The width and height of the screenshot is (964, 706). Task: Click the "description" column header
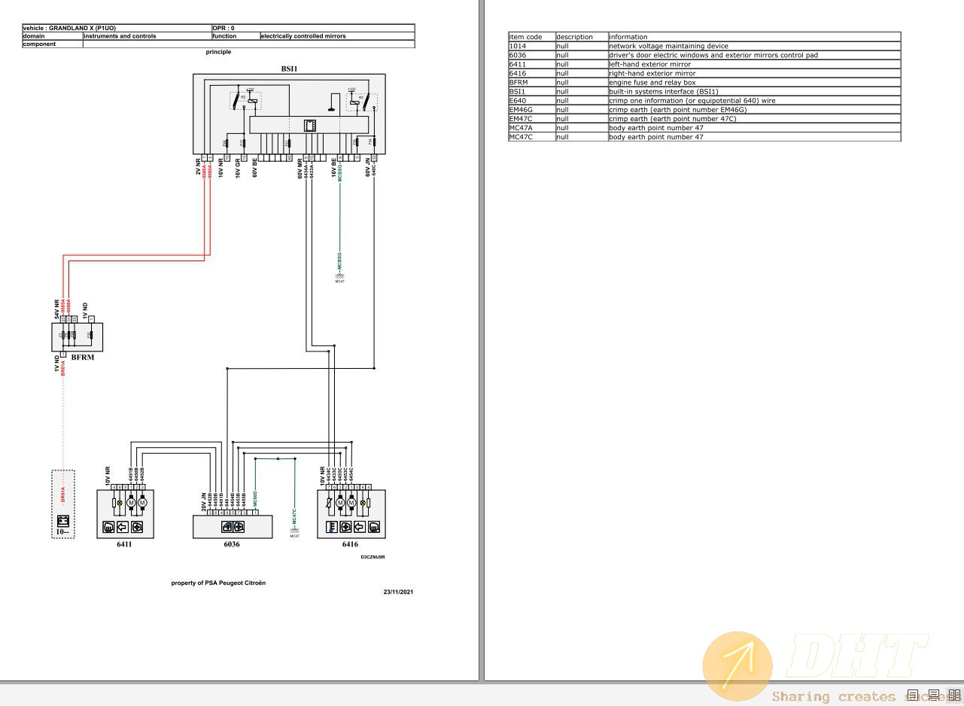tap(581, 37)
